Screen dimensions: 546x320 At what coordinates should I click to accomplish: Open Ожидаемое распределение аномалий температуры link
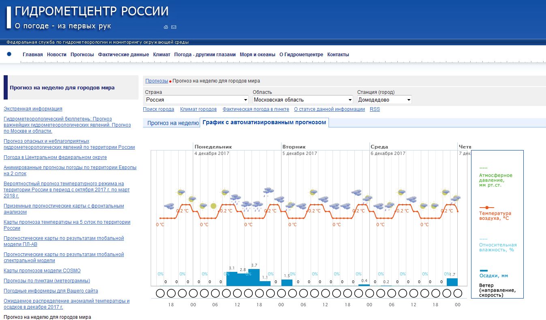(x=66, y=304)
